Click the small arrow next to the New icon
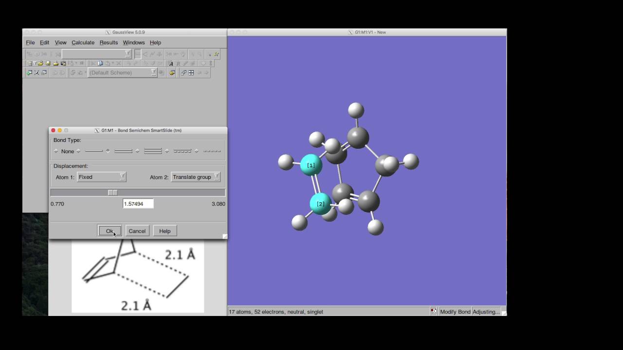Image resolution: width=623 pixels, height=350 pixels. coord(35,63)
